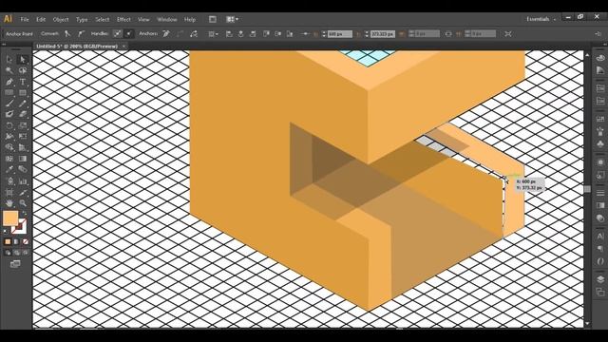Open the control bar options flyout menu
The height and width of the screenshot is (342, 608).
click(x=598, y=34)
